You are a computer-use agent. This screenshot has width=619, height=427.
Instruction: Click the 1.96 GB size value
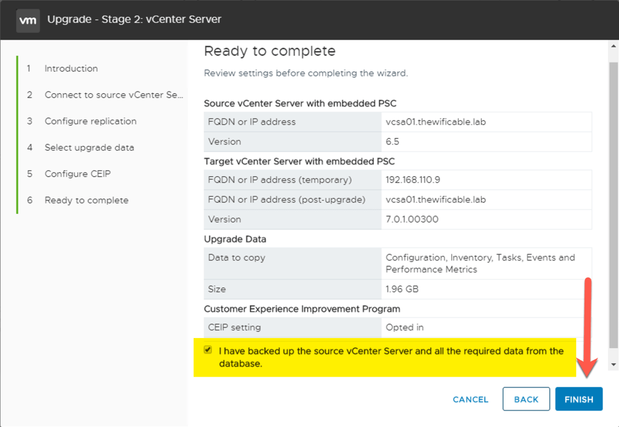(x=402, y=290)
